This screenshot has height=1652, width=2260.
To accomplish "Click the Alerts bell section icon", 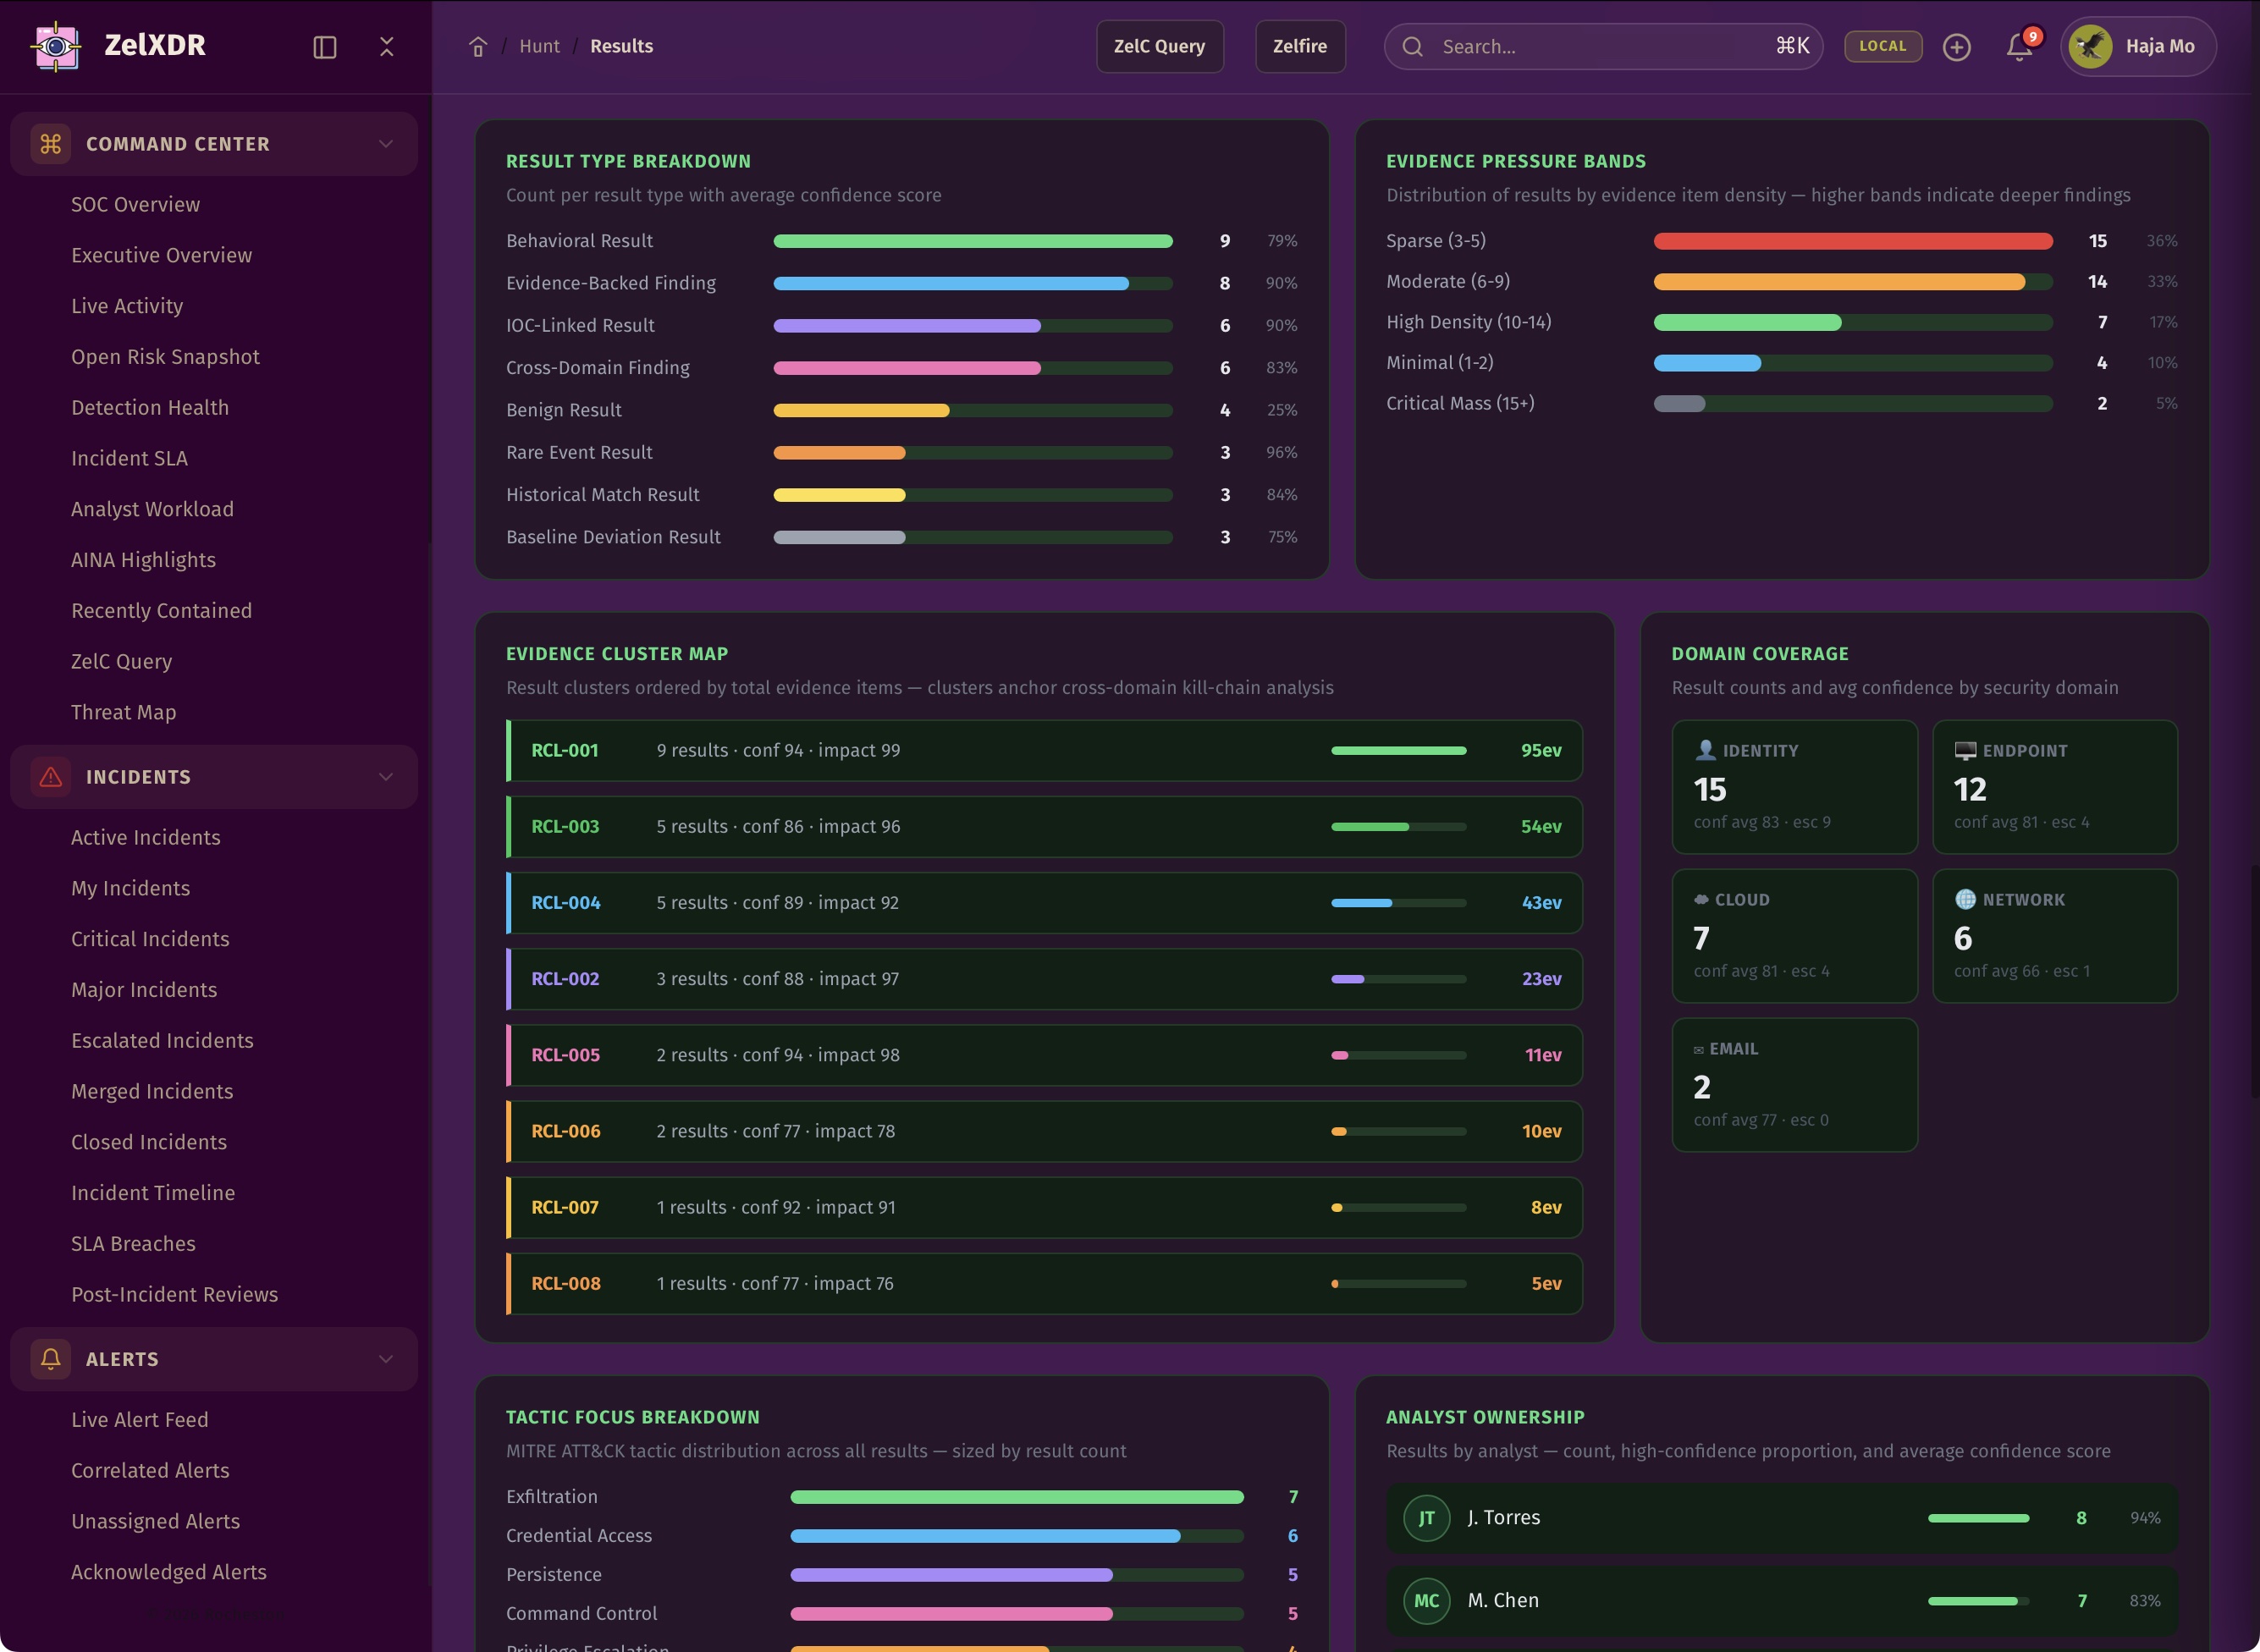I will (x=51, y=1359).
